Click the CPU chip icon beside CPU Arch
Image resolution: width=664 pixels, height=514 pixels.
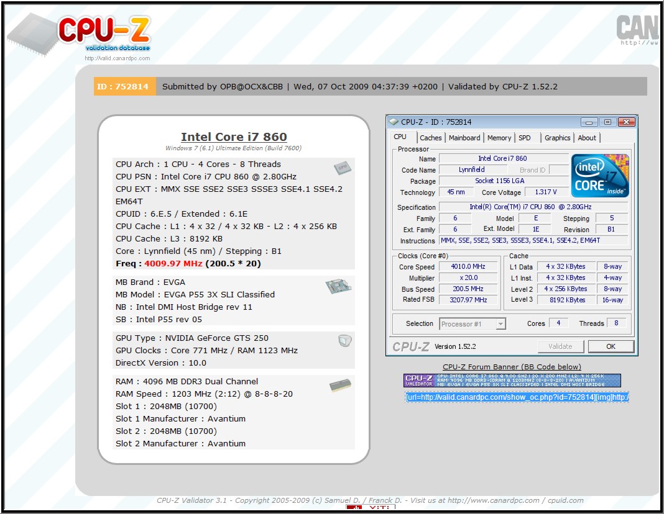[x=343, y=168]
